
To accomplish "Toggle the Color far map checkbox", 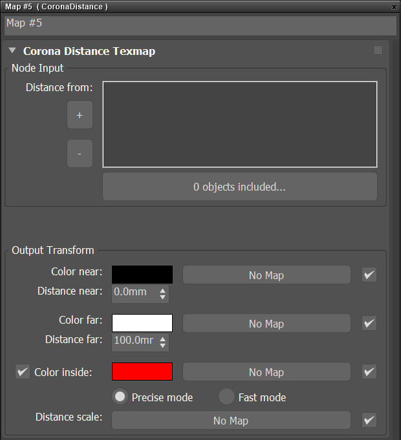I will pyautogui.click(x=369, y=323).
